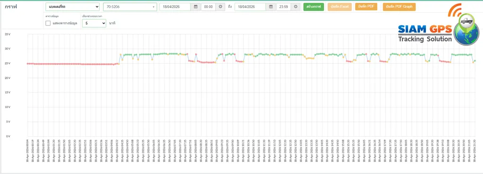Viewport: 483px width, 174px height.
Task: Click the x-axis label 18-Apr-2026 00:04
Action: click(28, 150)
